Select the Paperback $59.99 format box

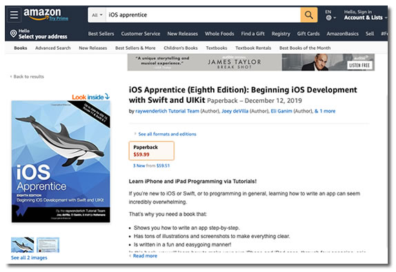pyautogui.click(x=152, y=150)
